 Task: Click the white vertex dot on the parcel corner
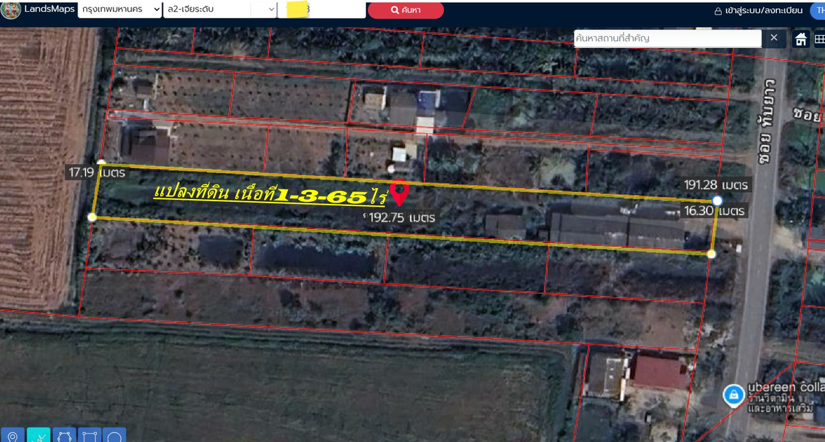click(x=717, y=200)
